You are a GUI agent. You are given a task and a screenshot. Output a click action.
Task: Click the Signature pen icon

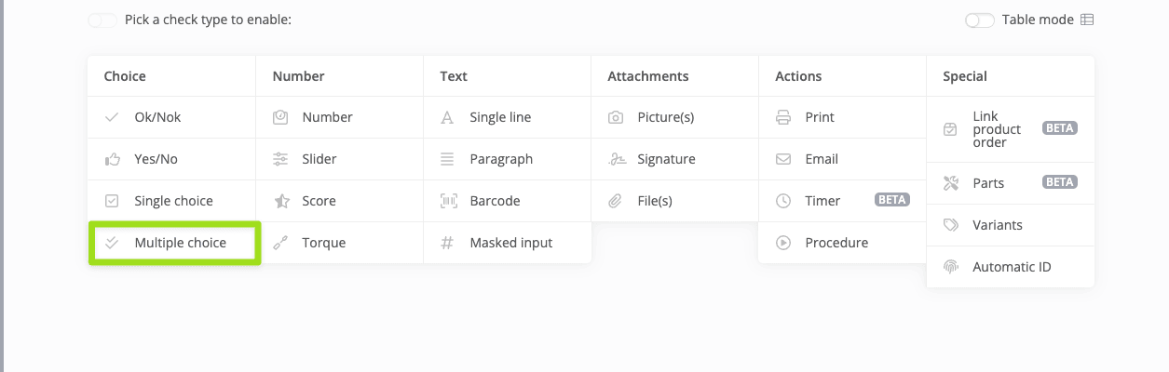616,159
